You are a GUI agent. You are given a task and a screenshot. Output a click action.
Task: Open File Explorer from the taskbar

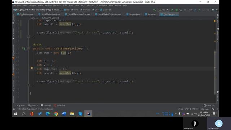(x=72, y=114)
